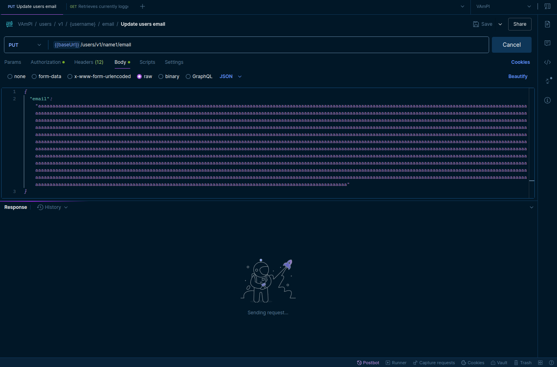Image resolution: width=557 pixels, height=367 pixels.
Task: Open the Runner in the status bar
Action: coord(396,363)
